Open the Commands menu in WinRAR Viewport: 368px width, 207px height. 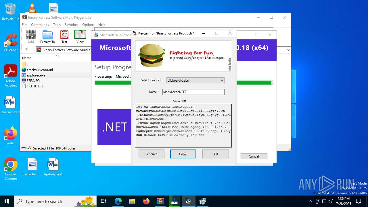[x=40, y=25]
